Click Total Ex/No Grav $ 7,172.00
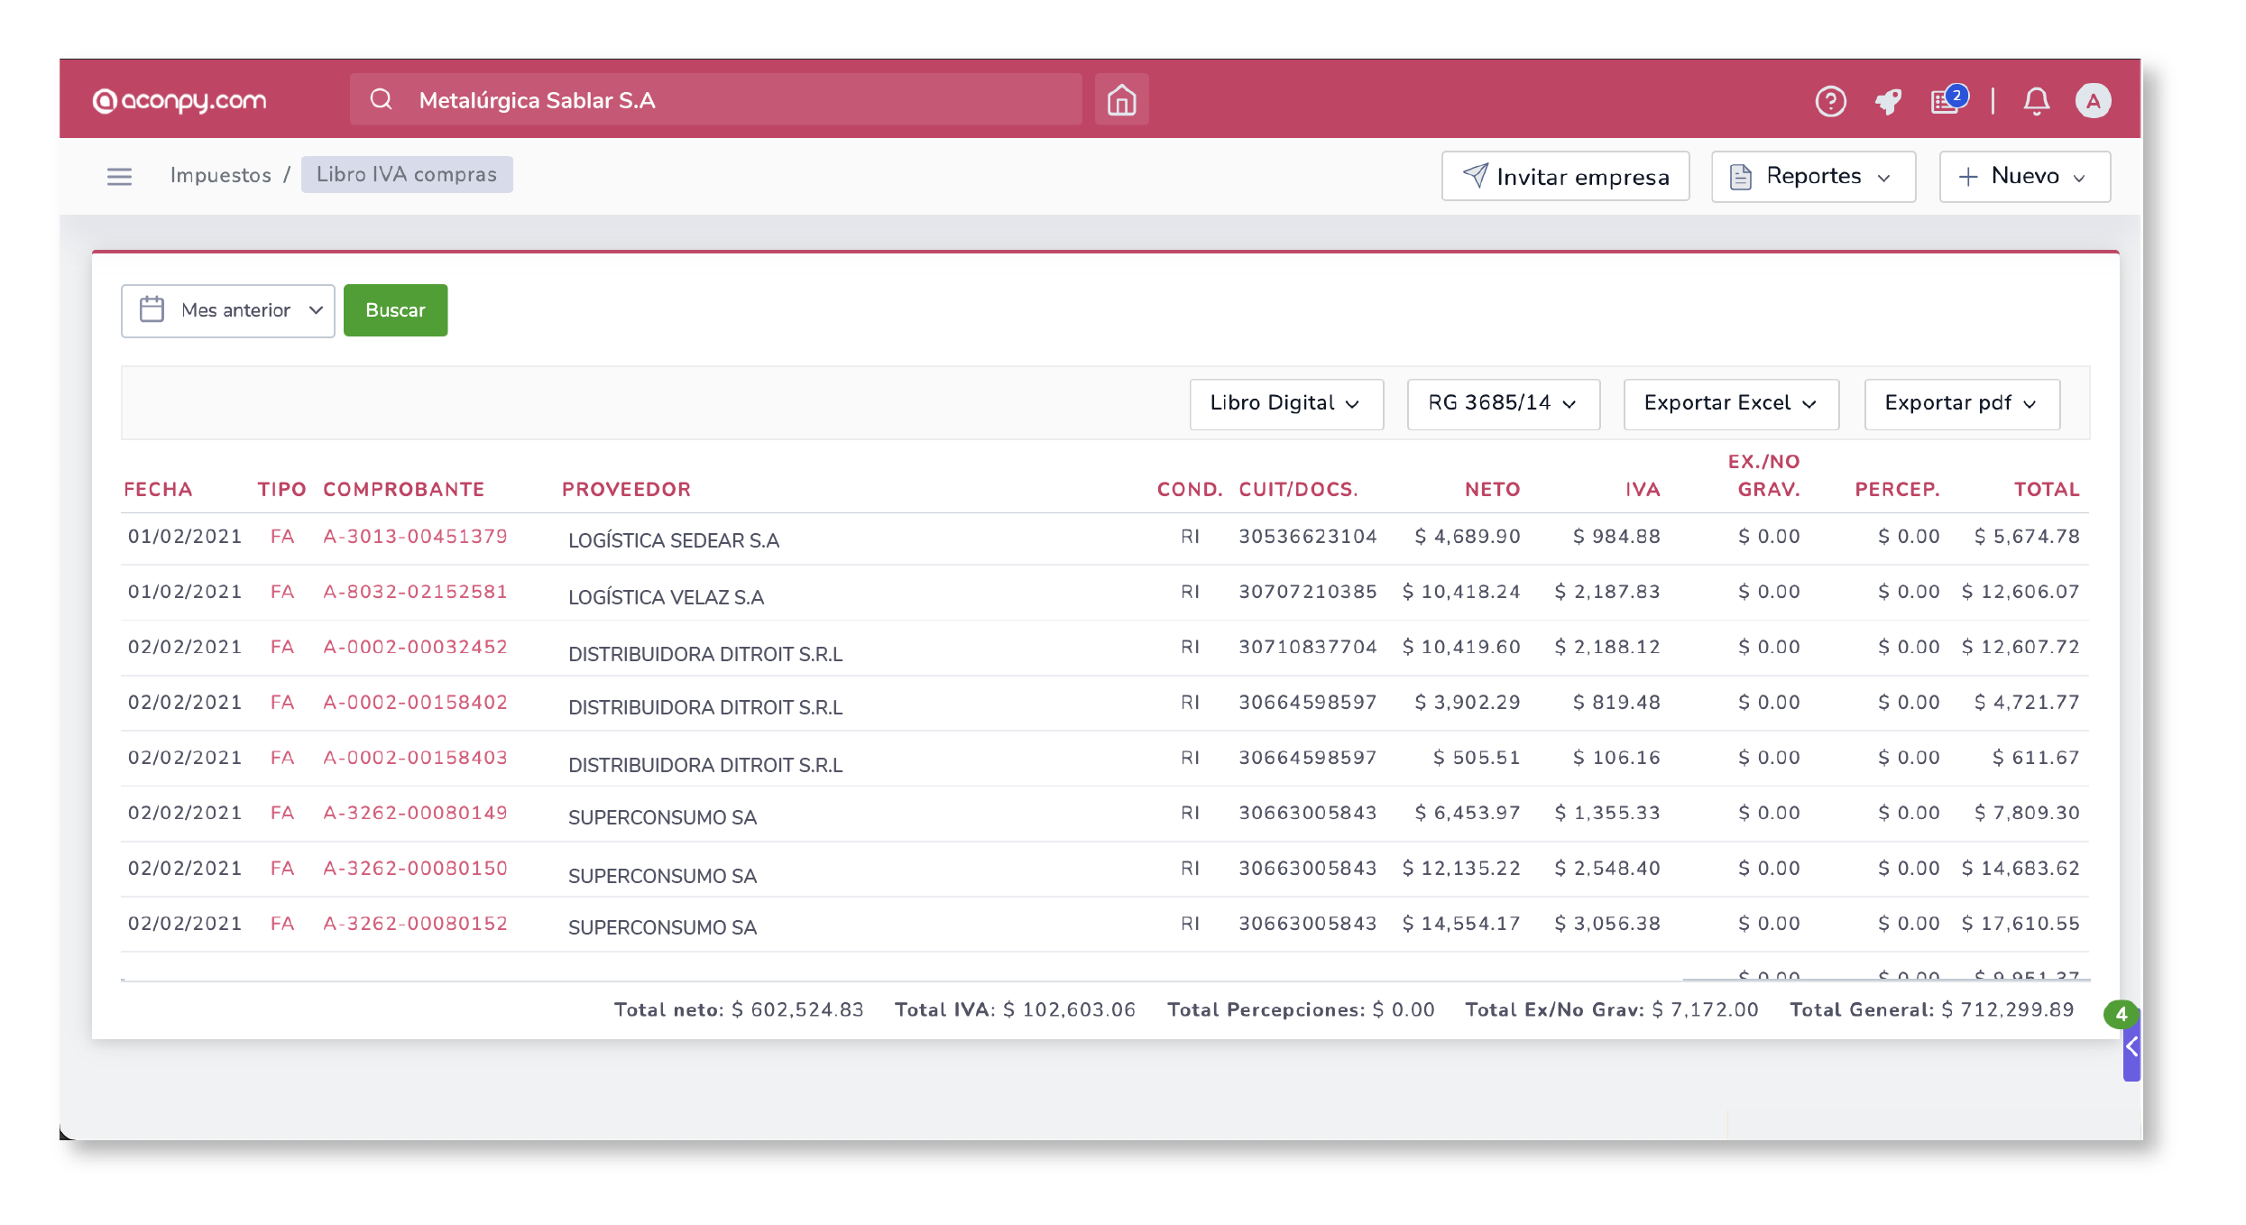Image resolution: width=2246 pixels, height=1225 pixels. coord(1611,1009)
